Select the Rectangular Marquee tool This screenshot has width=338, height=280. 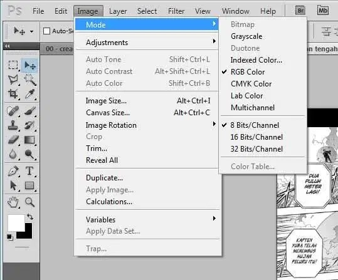13,65
